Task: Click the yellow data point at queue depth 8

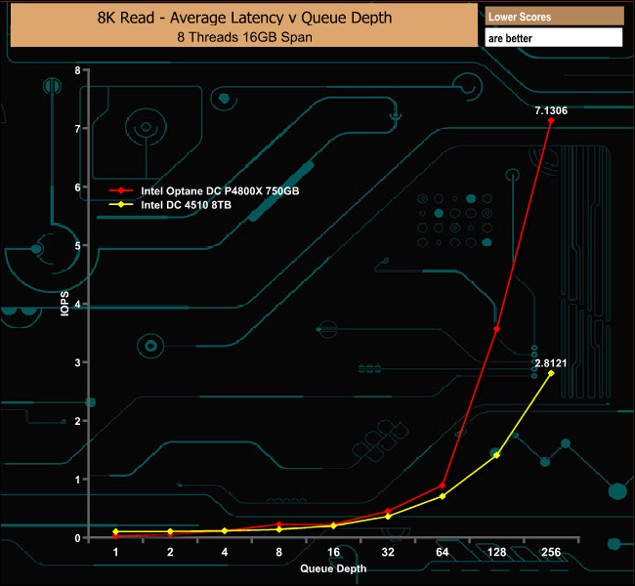Action: (279, 529)
